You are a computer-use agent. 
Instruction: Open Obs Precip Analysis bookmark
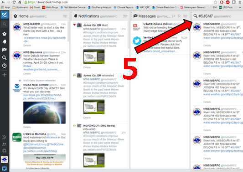[x=99, y=7]
